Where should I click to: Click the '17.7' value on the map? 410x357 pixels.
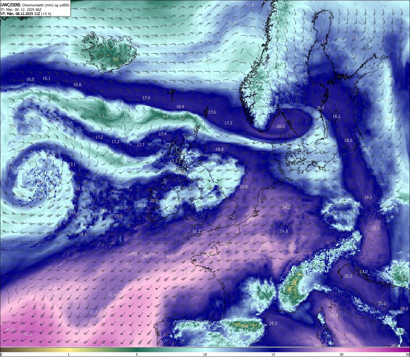pyautogui.click(x=140, y=145)
